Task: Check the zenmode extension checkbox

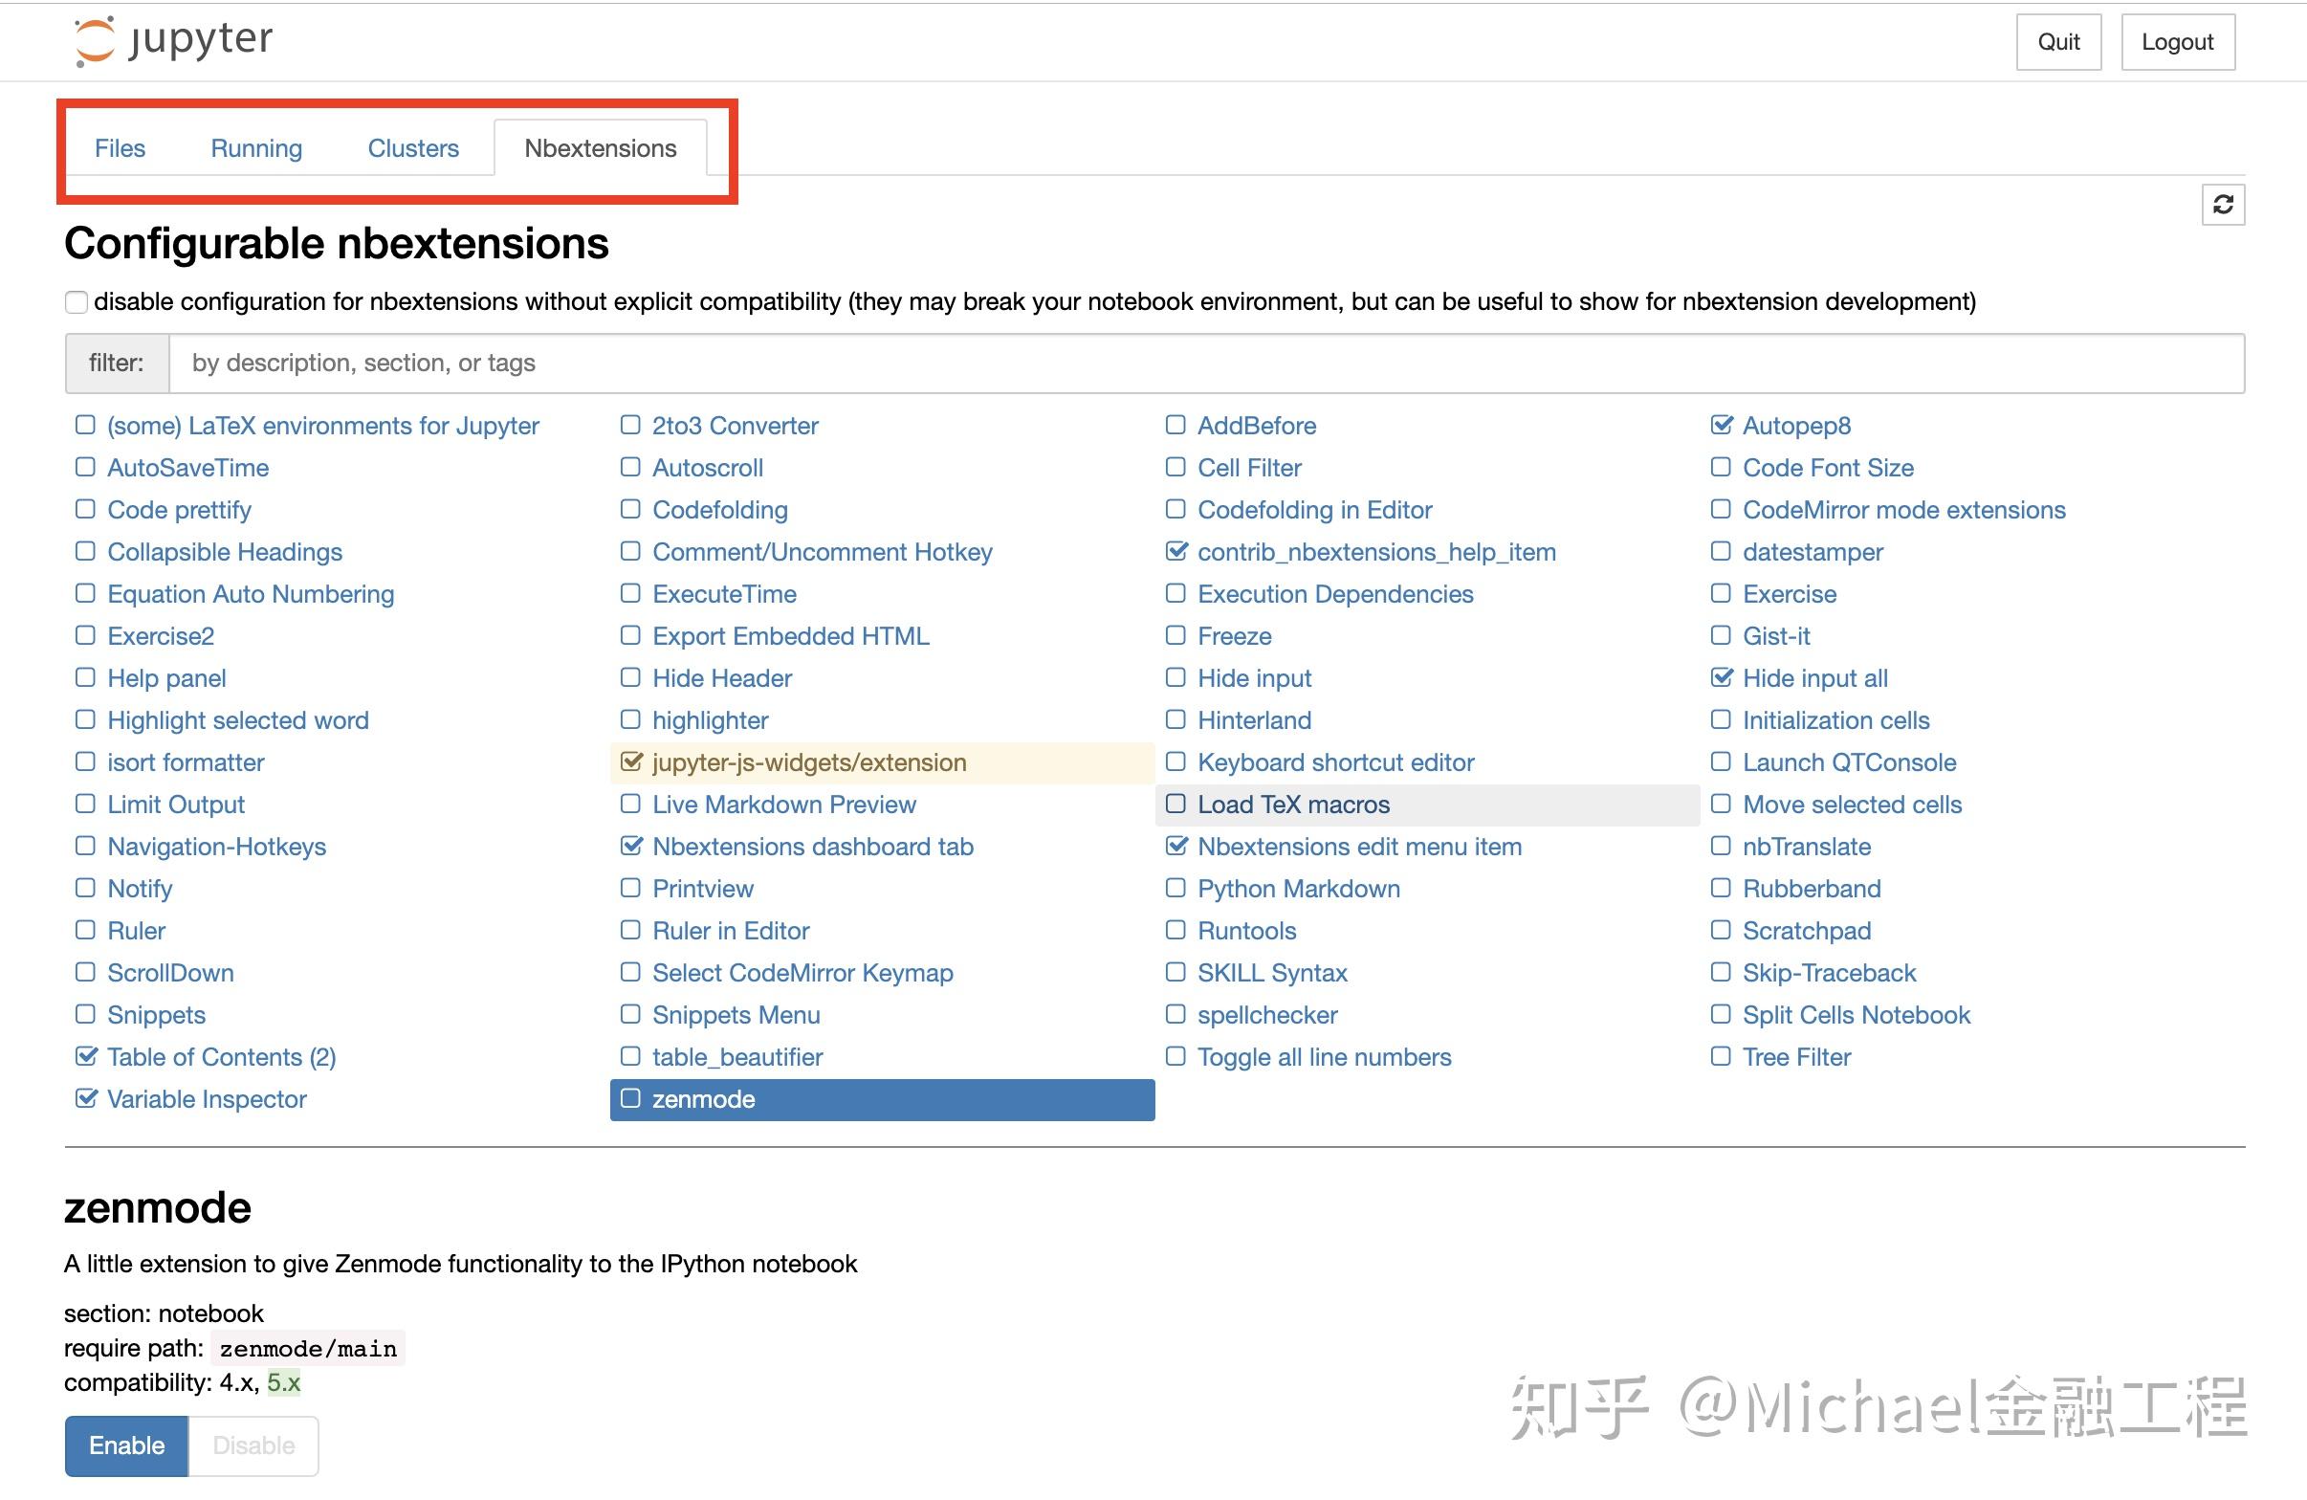Action: [x=630, y=1097]
